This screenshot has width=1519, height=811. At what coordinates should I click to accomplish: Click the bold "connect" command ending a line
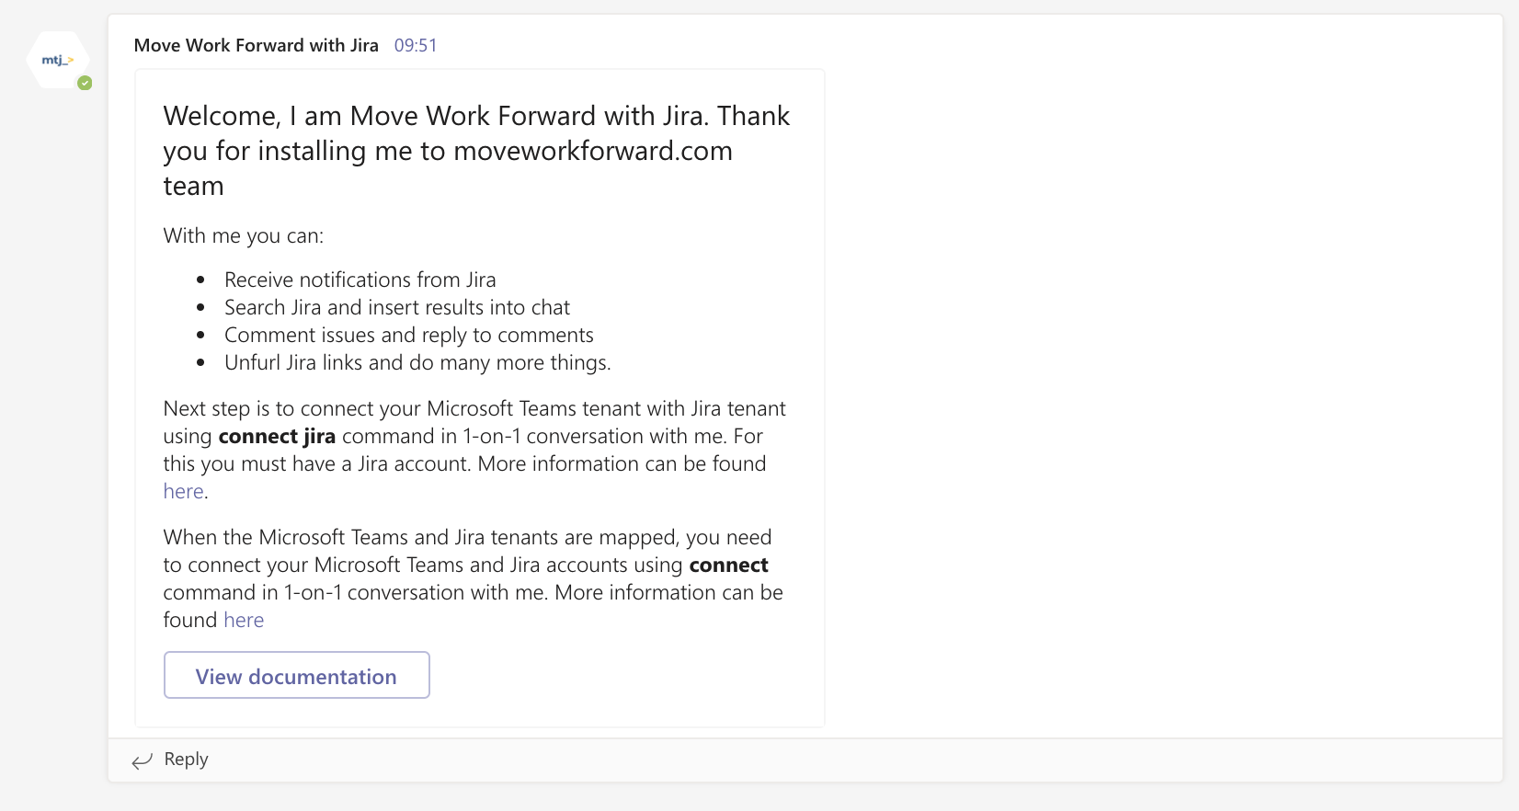pyautogui.click(x=728, y=565)
